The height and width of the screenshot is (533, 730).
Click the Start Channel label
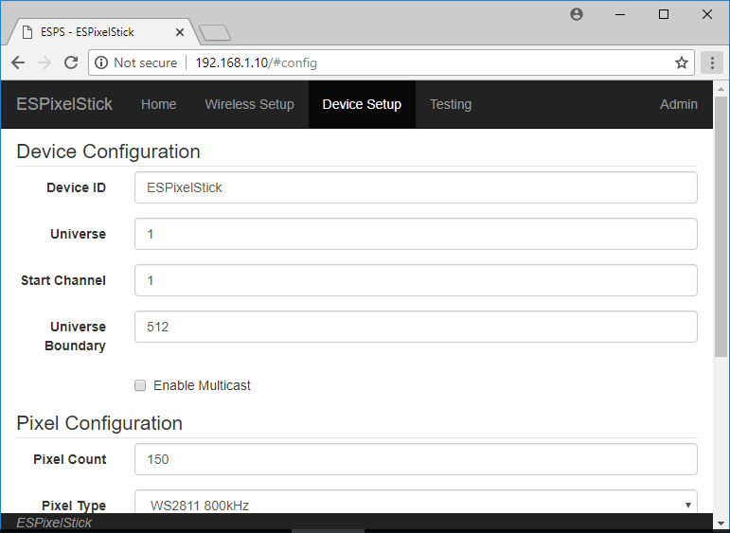click(63, 280)
